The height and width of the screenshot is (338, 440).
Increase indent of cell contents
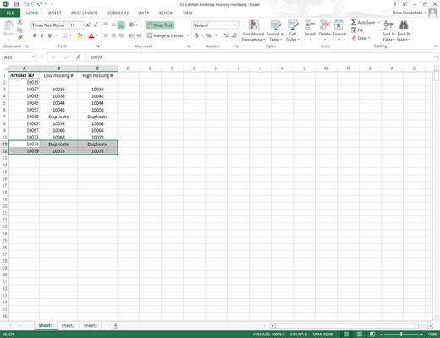click(140, 35)
